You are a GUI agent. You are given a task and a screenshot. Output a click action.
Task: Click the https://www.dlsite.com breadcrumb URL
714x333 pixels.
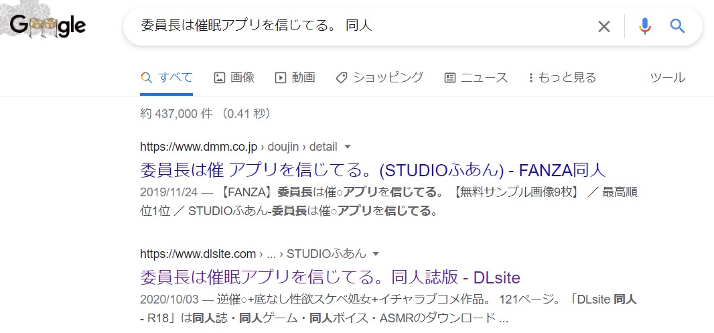click(x=198, y=254)
